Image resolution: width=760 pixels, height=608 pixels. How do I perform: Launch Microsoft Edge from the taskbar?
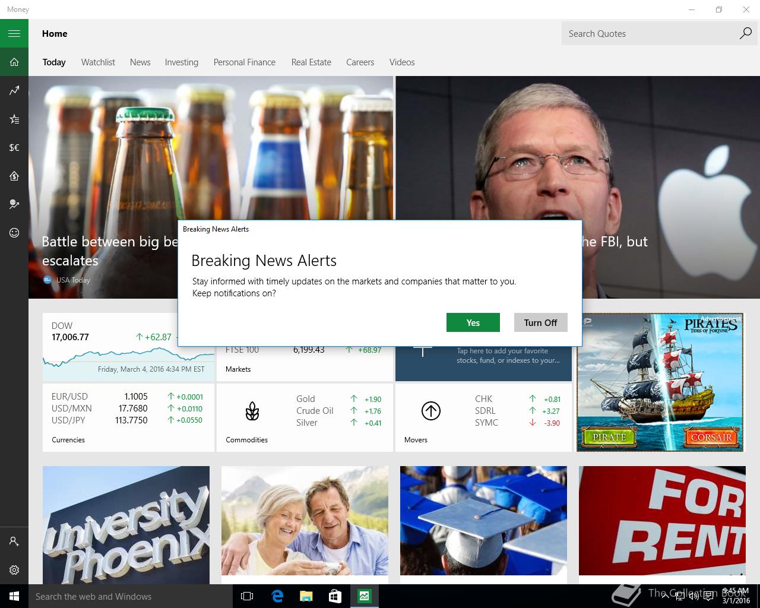tap(277, 596)
